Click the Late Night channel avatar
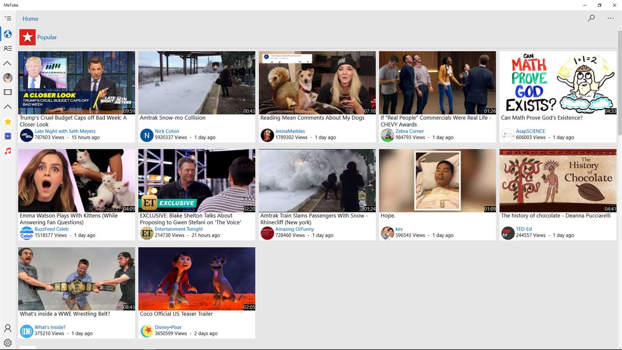Image resolution: width=622 pixels, height=350 pixels. (x=26, y=135)
